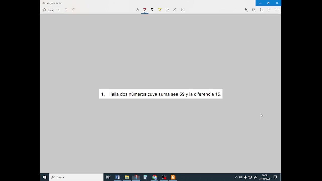The image size is (322, 181).
Task: Open Microsoft Word from the taskbar
Action: pyautogui.click(x=117, y=177)
